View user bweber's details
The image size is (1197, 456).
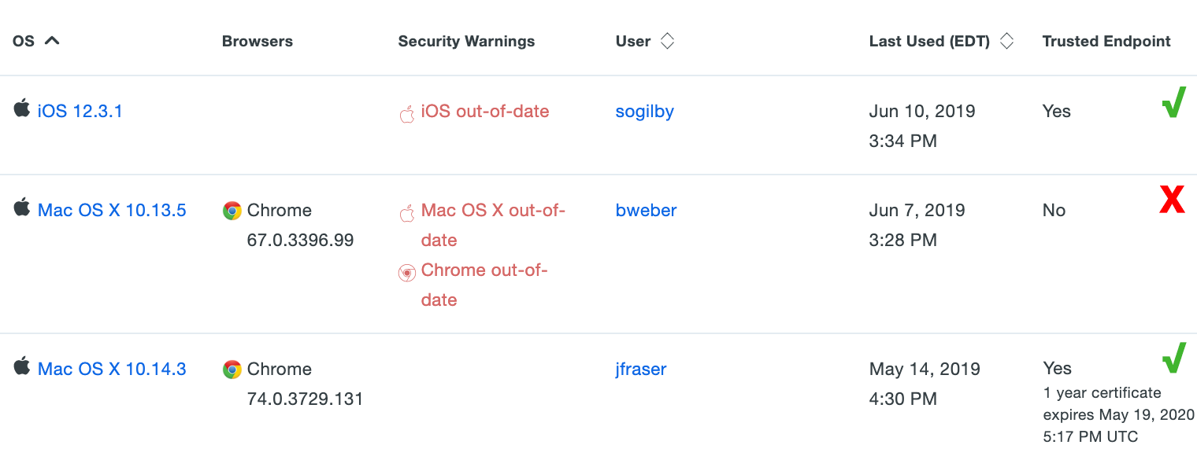tap(646, 210)
